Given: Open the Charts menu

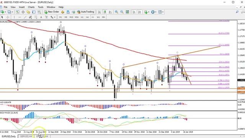Looking at the screenshot, I should coord(31,7).
